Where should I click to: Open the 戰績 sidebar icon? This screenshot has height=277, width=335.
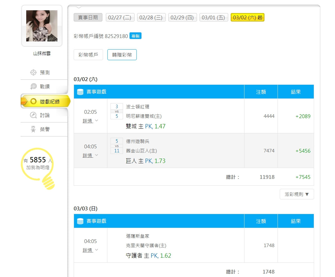[33, 86]
